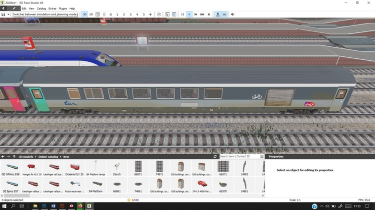Image resolution: width=375 pixels, height=210 pixels.
Task: Play simulation at normal speed
Action: pos(189,14)
